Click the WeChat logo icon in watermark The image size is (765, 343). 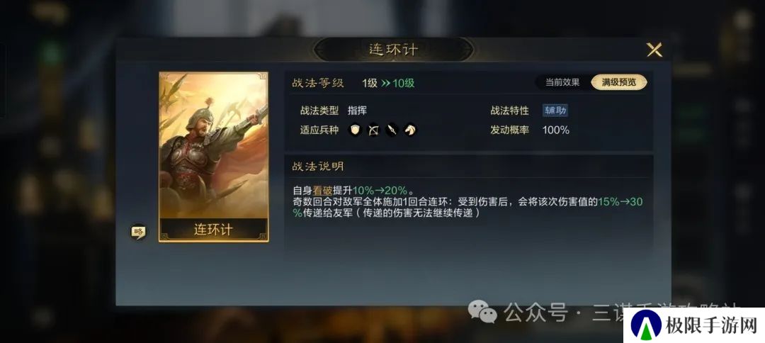click(x=482, y=312)
